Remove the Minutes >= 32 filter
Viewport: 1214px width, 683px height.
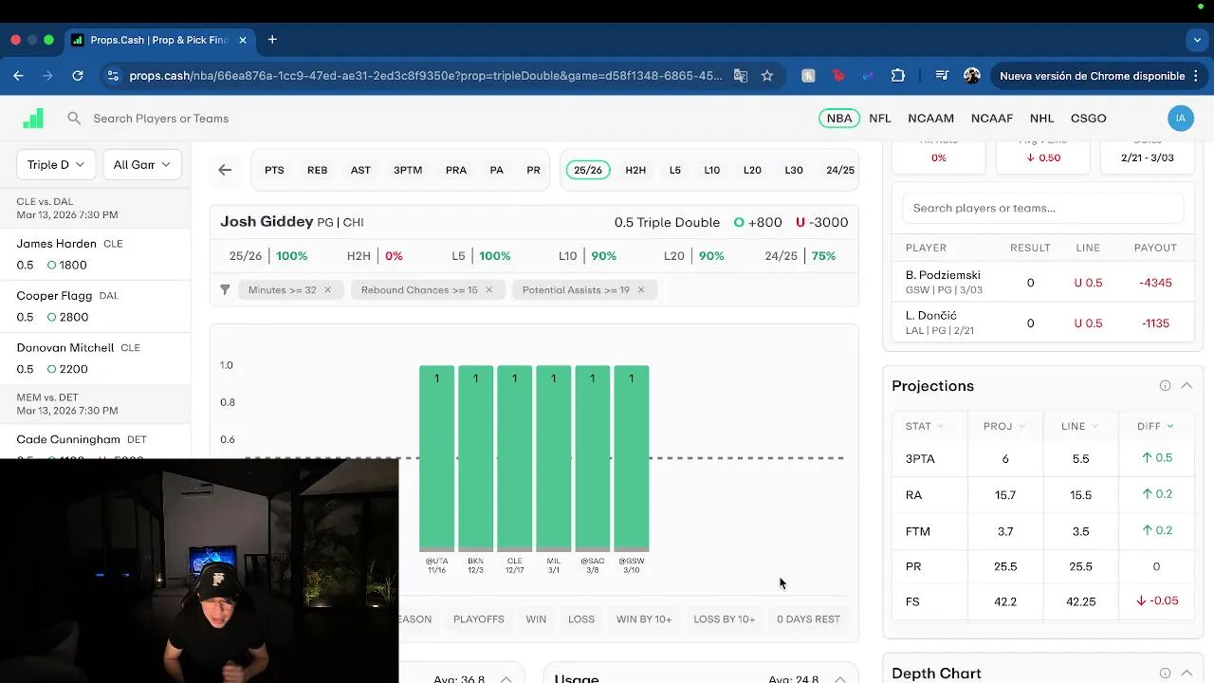pos(327,289)
